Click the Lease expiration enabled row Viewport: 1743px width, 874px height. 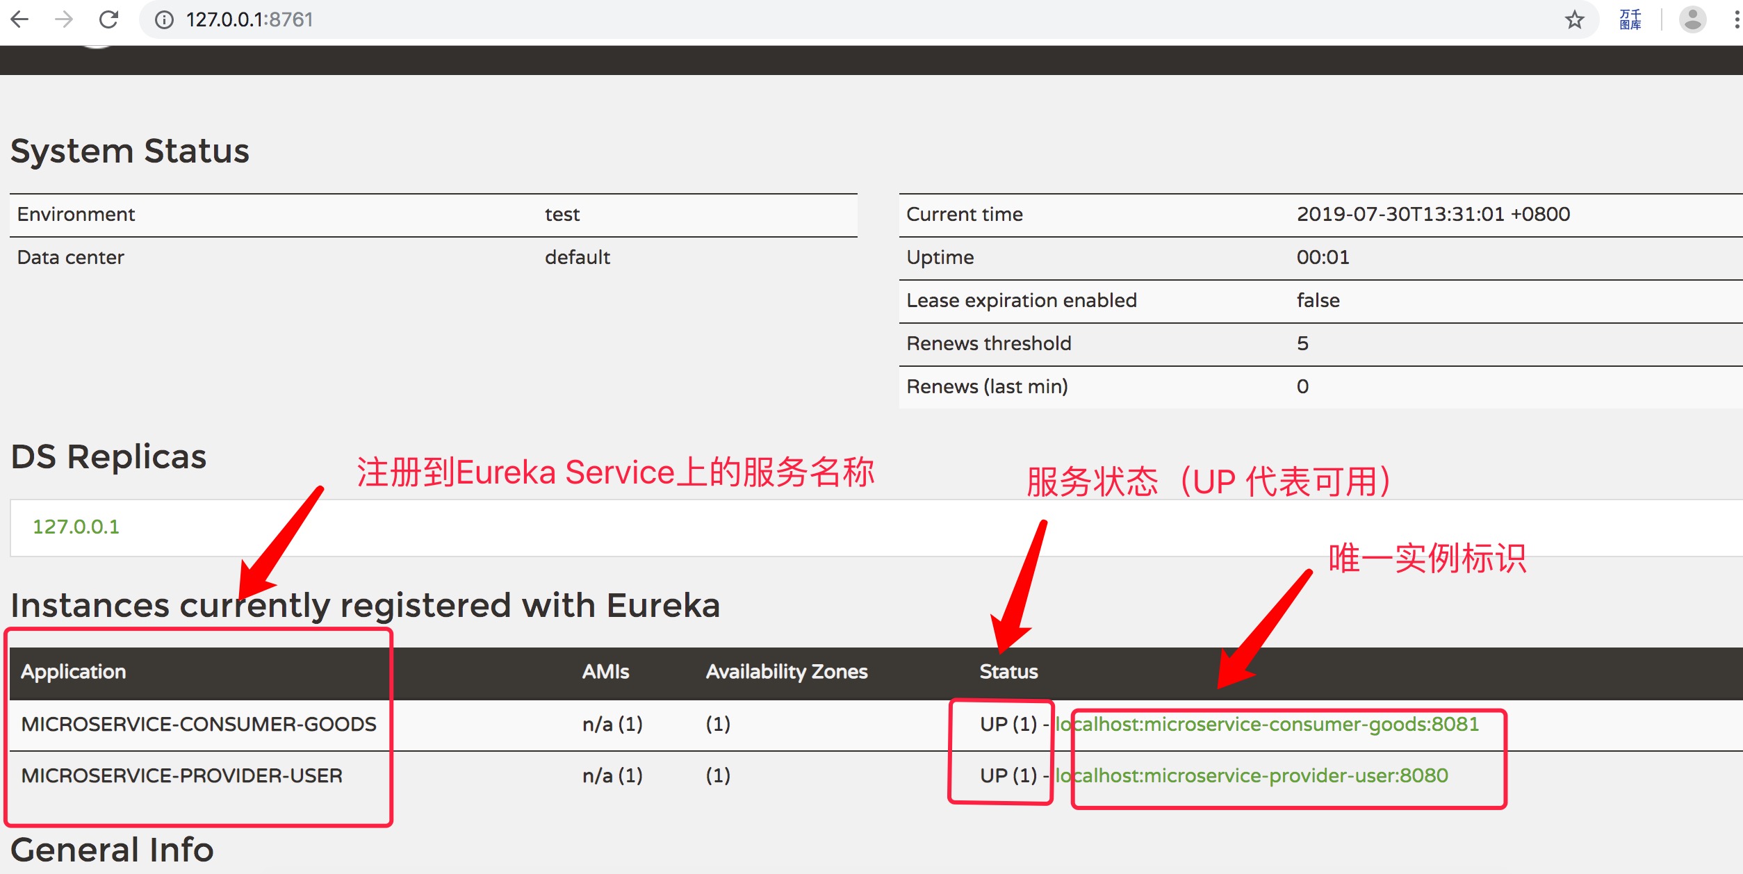(1022, 300)
